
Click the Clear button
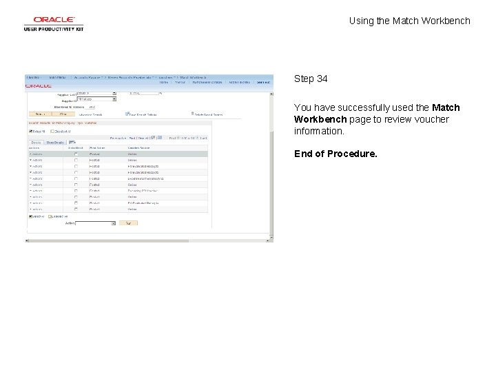click(x=63, y=114)
